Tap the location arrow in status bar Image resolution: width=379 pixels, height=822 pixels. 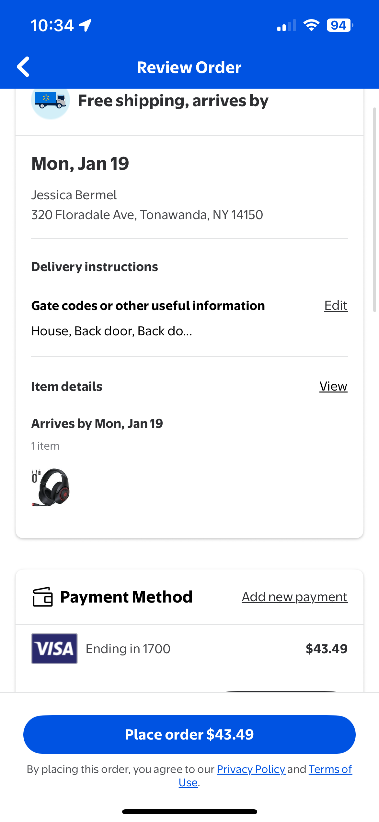86,25
